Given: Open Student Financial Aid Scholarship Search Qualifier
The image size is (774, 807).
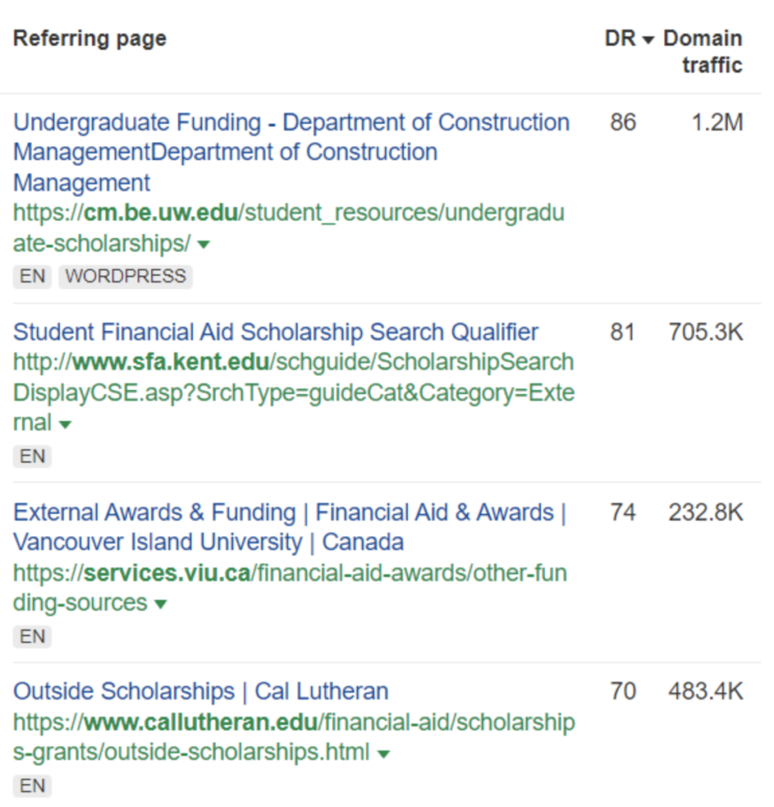Looking at the screenshot, I should (276, 332).
